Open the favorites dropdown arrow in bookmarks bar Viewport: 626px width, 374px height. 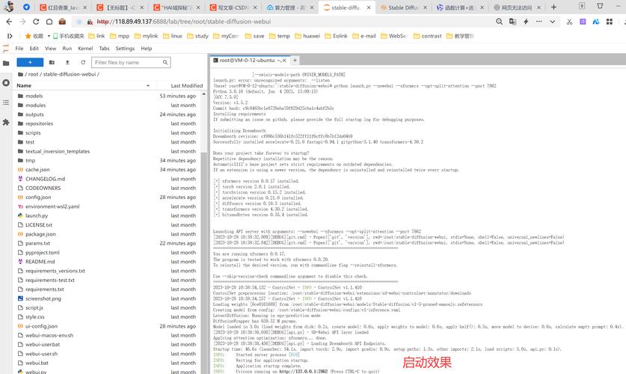point(49,36)
